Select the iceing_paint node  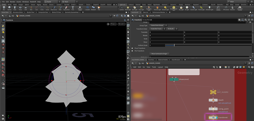tap(213, 109)
